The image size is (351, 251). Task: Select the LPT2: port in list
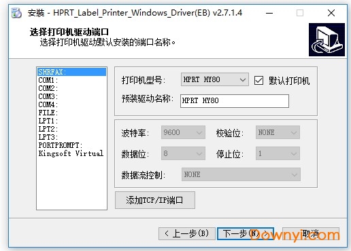coord(71,129)
